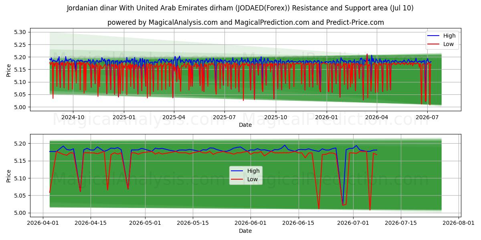This screenshot has width=481, height=240.
Task: Select the 2026-04-01 date tick label
Action: tap(43, 222)
